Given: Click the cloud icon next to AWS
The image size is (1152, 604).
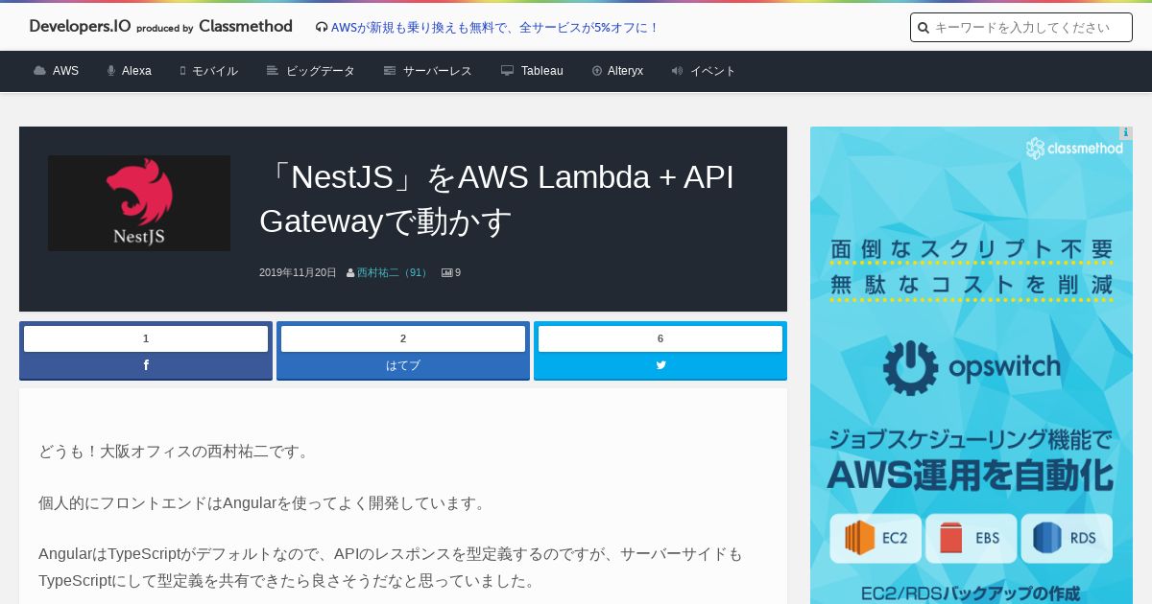Looking at the screenshot, I should pos(39,71).
